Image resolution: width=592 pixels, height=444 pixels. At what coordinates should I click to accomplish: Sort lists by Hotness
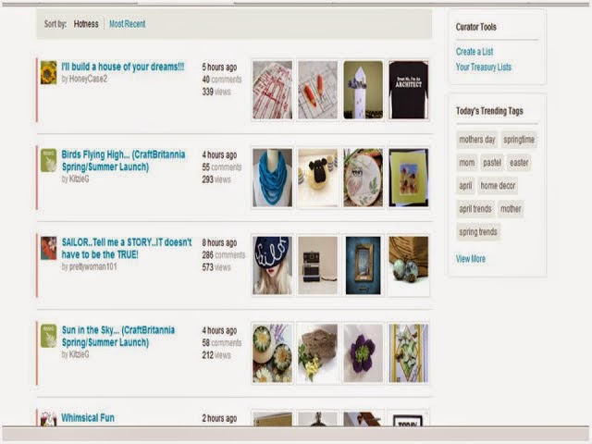[86, 24]
